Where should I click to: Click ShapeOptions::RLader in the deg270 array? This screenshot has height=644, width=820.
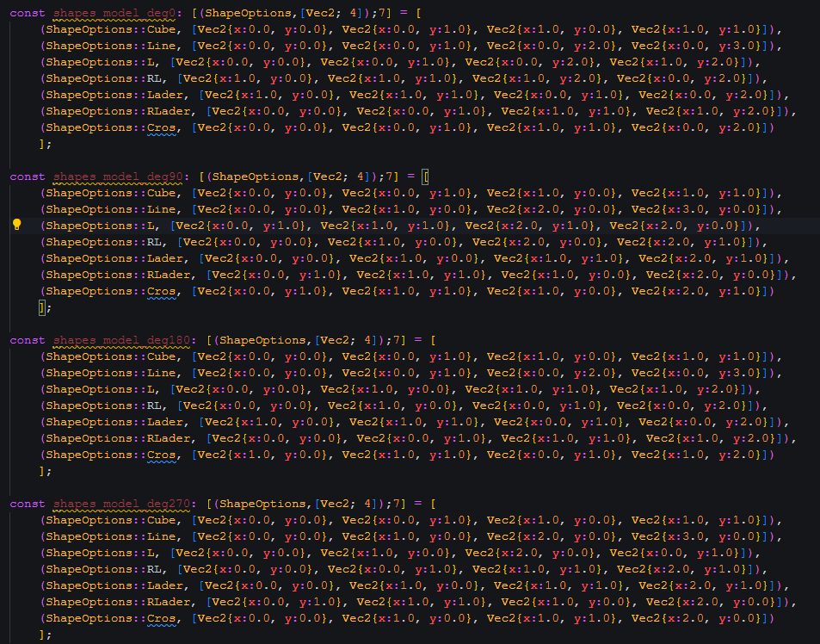click(118, 602)
